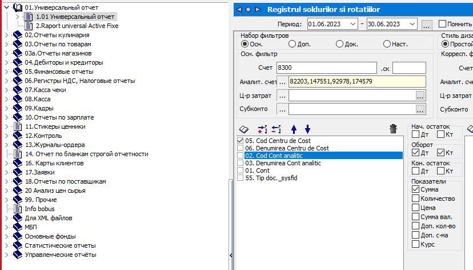This screenshot has width=473, height=270.
Task: Click the book icon of 07.Касса чеки
Action: coord(18,90)
